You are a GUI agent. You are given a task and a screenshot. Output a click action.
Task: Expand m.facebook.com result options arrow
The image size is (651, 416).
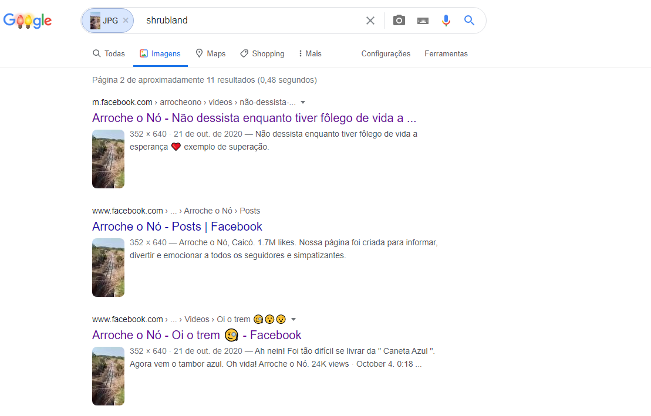point(303,103)
